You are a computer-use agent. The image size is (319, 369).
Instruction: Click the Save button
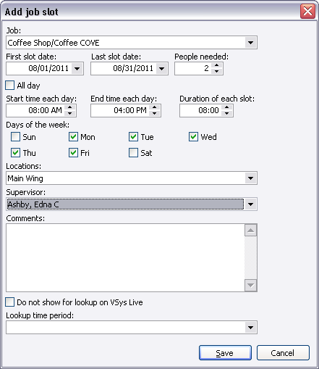pos(225,353)
